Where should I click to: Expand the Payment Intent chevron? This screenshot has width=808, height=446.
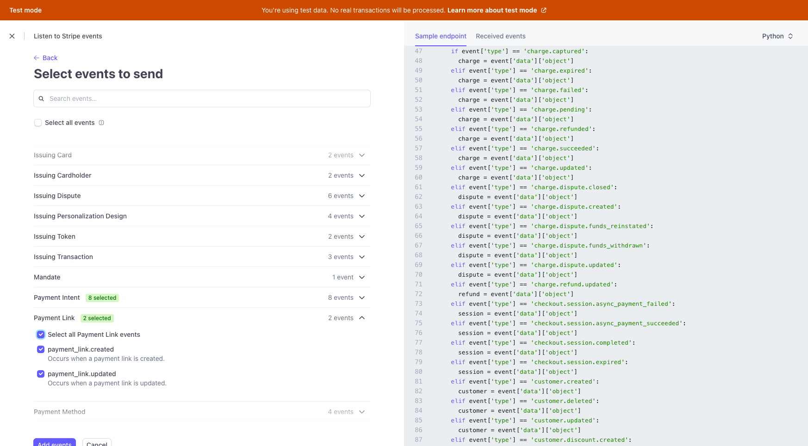[362, 297]
